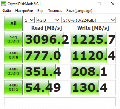Open the Язык(Language) menu
The image size is (120, 109).
pos(79,11)
